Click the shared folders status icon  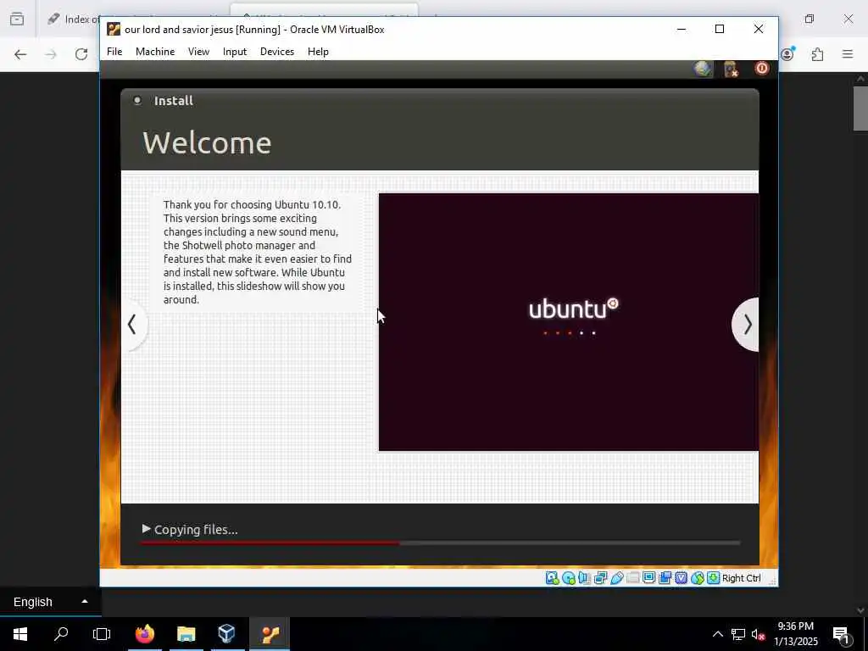click(632, 578)
